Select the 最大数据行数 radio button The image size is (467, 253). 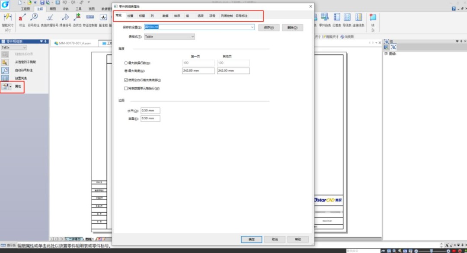tap(126, 63)
